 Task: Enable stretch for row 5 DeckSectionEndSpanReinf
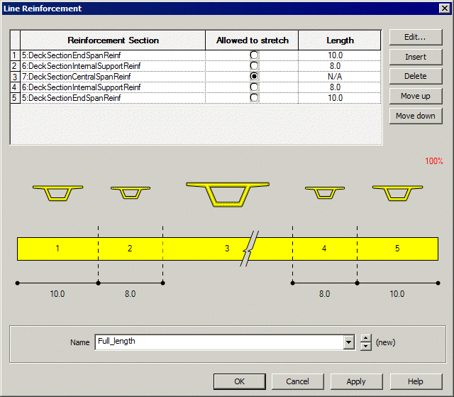(x=254, y=98)
